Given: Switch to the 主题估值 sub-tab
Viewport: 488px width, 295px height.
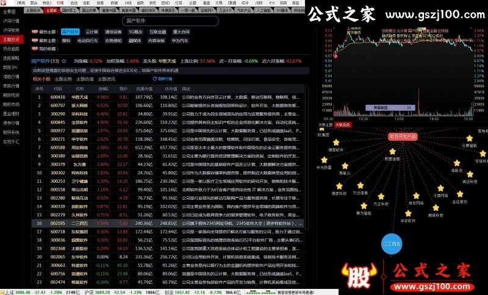Looking at the screenshot, I should coord(85,79).
